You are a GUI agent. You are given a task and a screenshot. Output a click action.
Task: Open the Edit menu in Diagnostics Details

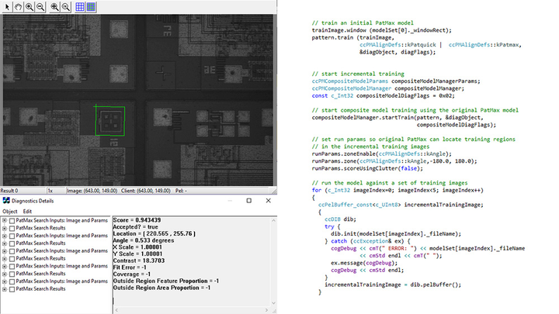[x=27, y=211]
